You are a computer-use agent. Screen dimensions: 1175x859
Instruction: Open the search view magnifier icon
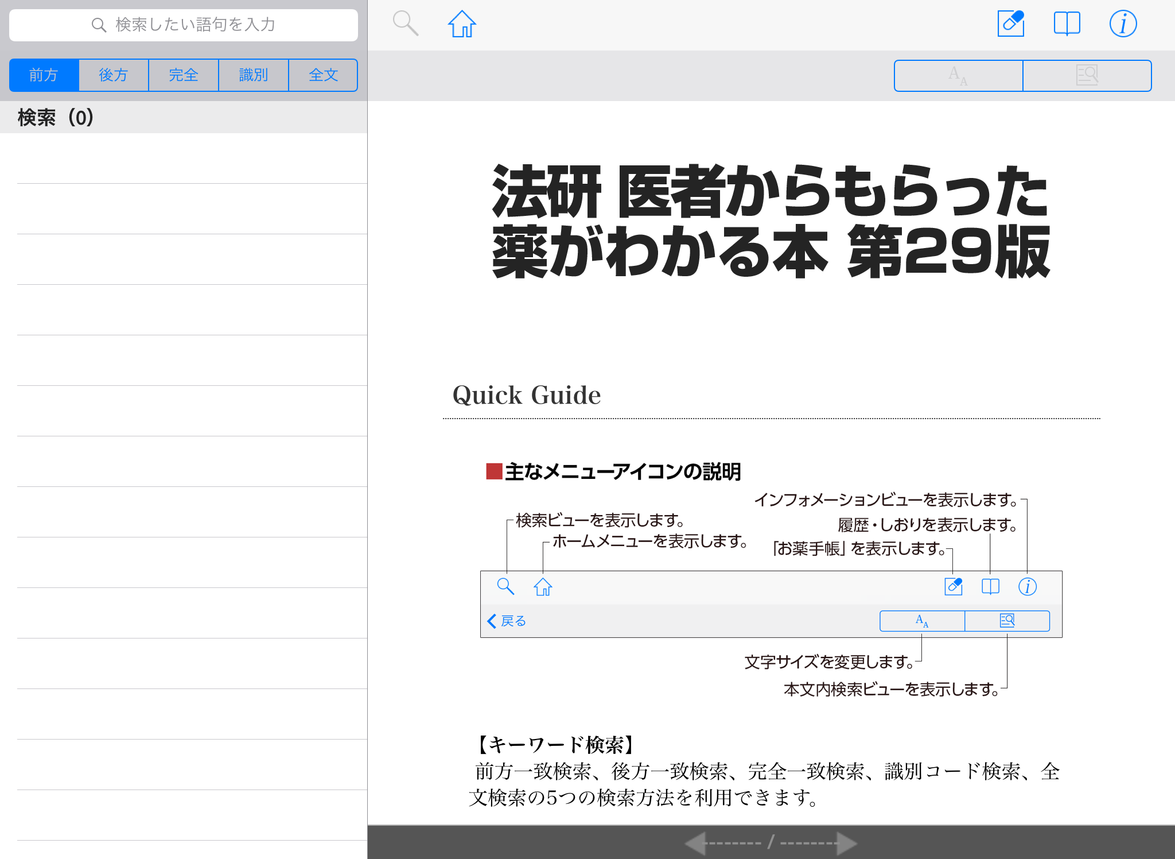click(x=405, y=24)
